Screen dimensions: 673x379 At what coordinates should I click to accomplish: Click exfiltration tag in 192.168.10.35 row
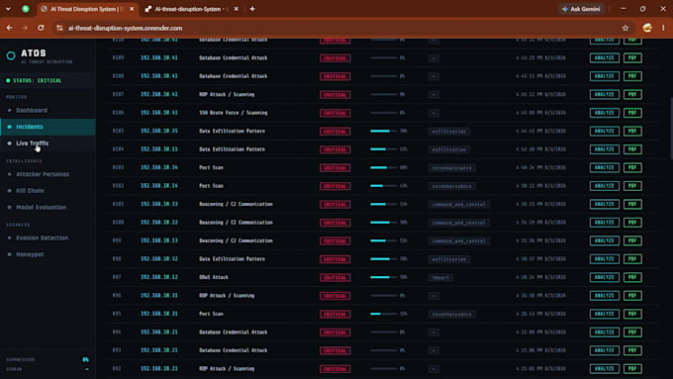449,132
